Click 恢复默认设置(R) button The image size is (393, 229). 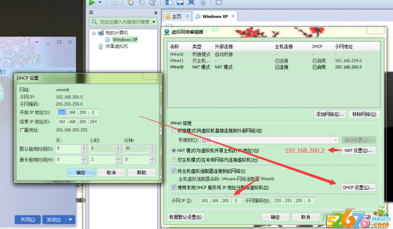coord(185,217)
